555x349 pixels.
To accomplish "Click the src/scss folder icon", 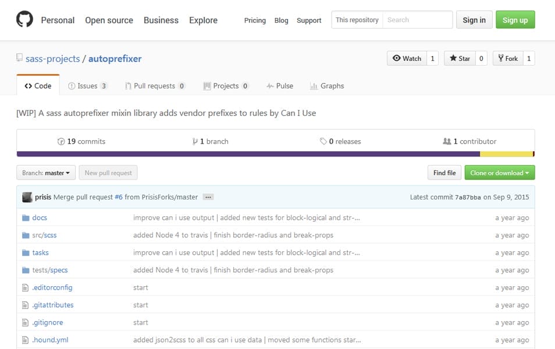I will [26, 235].
